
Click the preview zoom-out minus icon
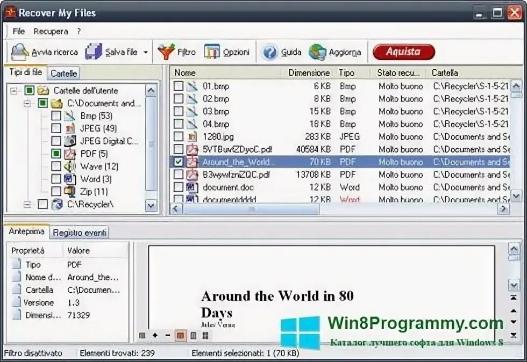tap(167, 335)
